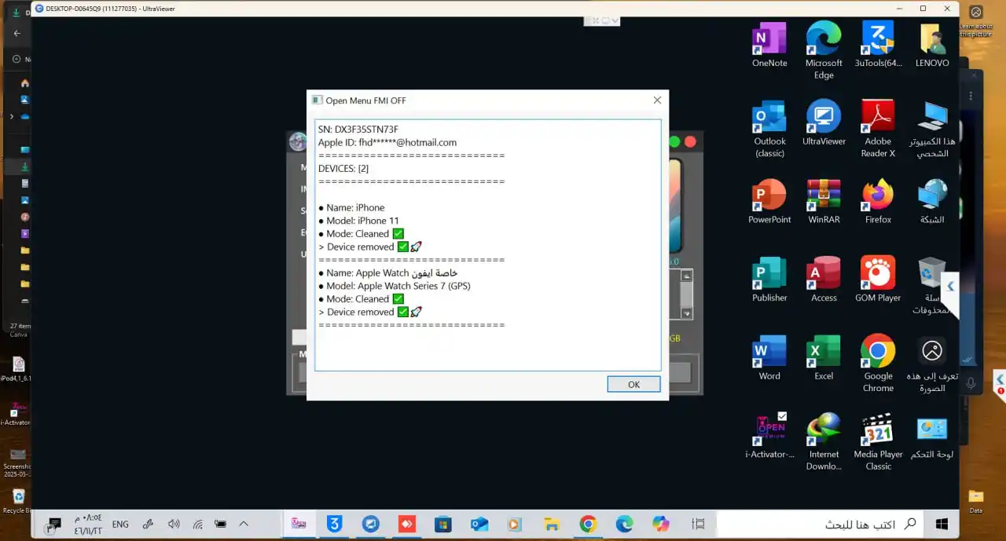Viewport: 1006px width, 541px height.
Task: Open the LENOVO user folder icon
Action: coord(932,45)
